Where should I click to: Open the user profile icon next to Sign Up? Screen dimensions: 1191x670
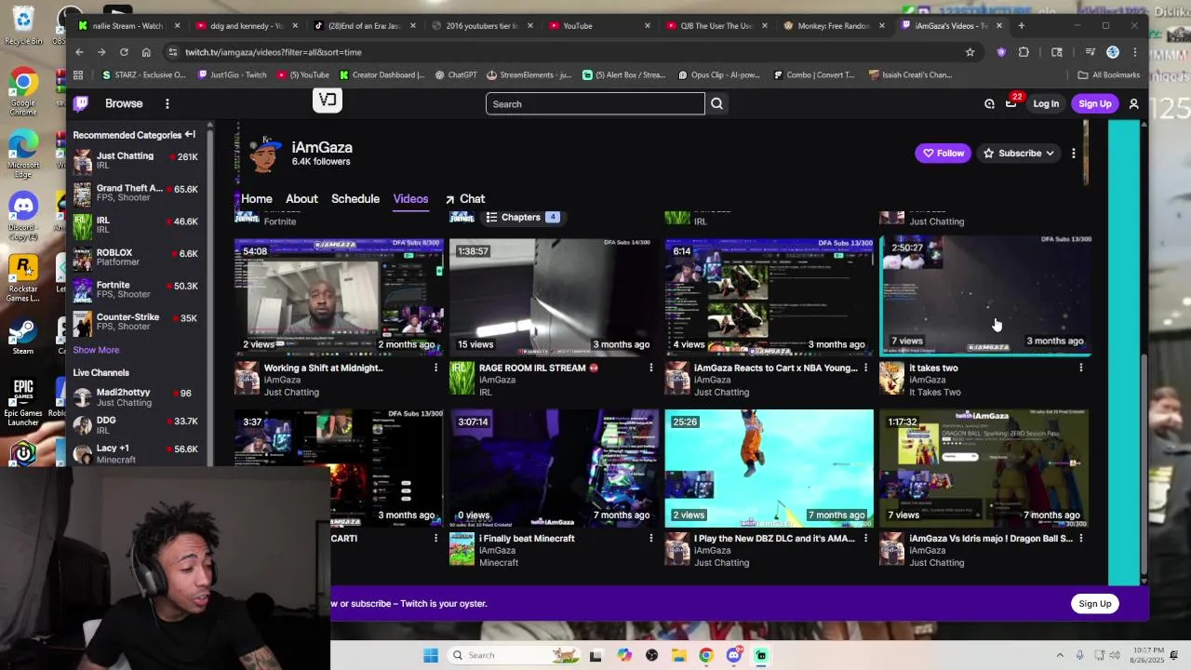pos(1133,104)
